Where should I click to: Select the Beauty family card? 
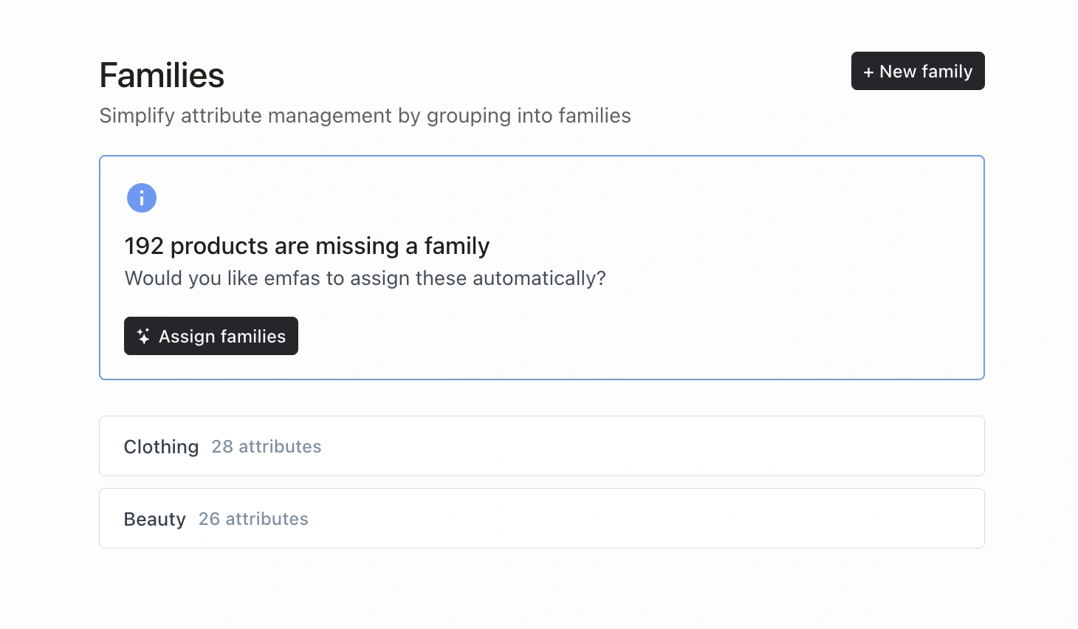click(541, 518)
